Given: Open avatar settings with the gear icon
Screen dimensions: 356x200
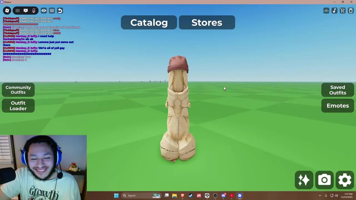Looking at the screenshot, I should pyautogui.click(x=345, y=180).
